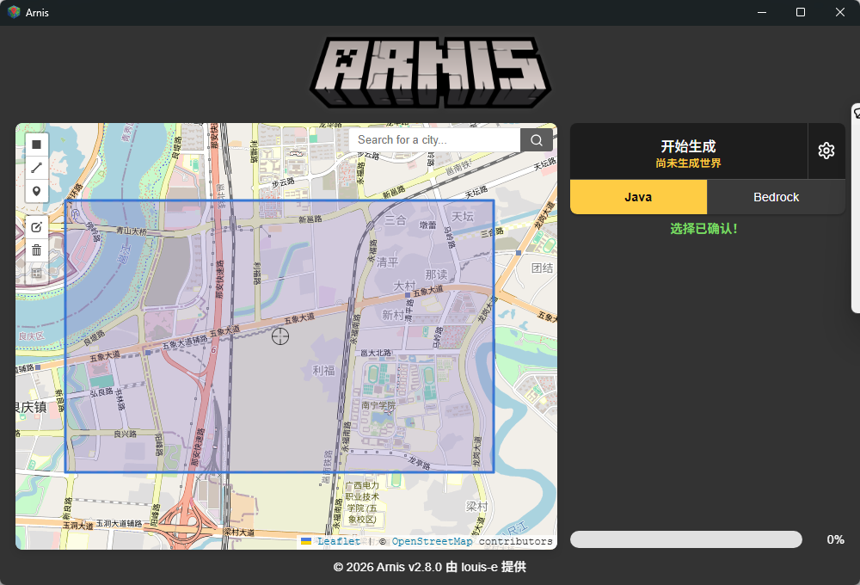Click the city search magnifier button
The height and width of the screenshot is (585, 860).
pyautogui.click(x=537, y=140)
